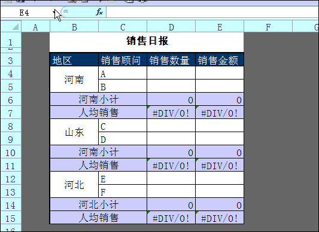
Task: Click the 河北小计 label cell
Action: coord(99,204)
